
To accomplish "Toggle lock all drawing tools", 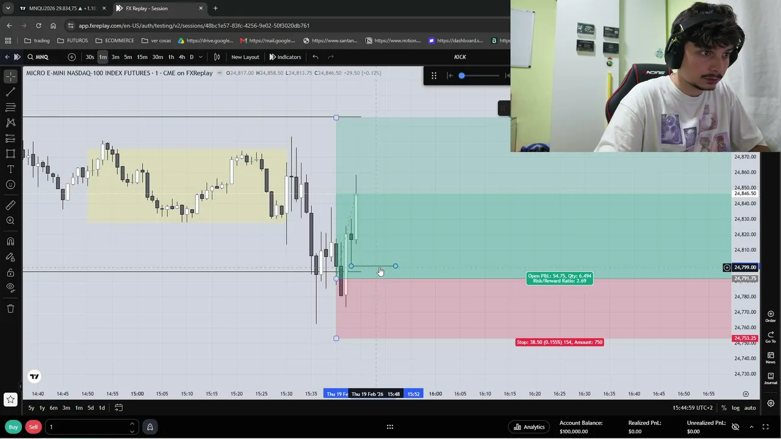I will [10, 273].
